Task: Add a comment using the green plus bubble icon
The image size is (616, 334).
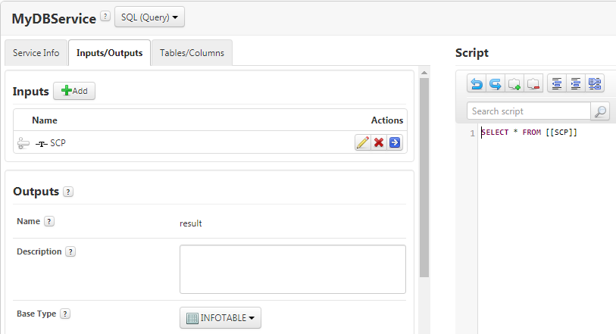Action: pyautogui.click(x=514, y=83)
